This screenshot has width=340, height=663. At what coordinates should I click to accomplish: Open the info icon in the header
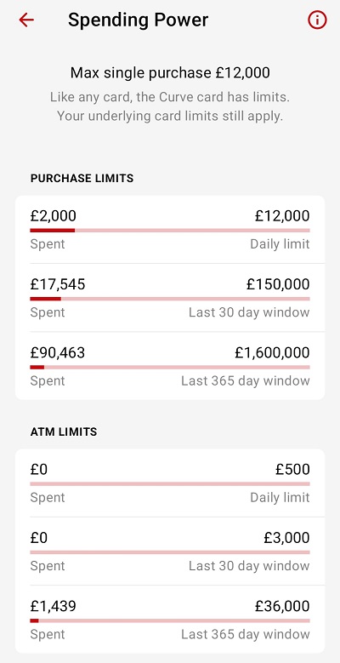pos(317,20)
